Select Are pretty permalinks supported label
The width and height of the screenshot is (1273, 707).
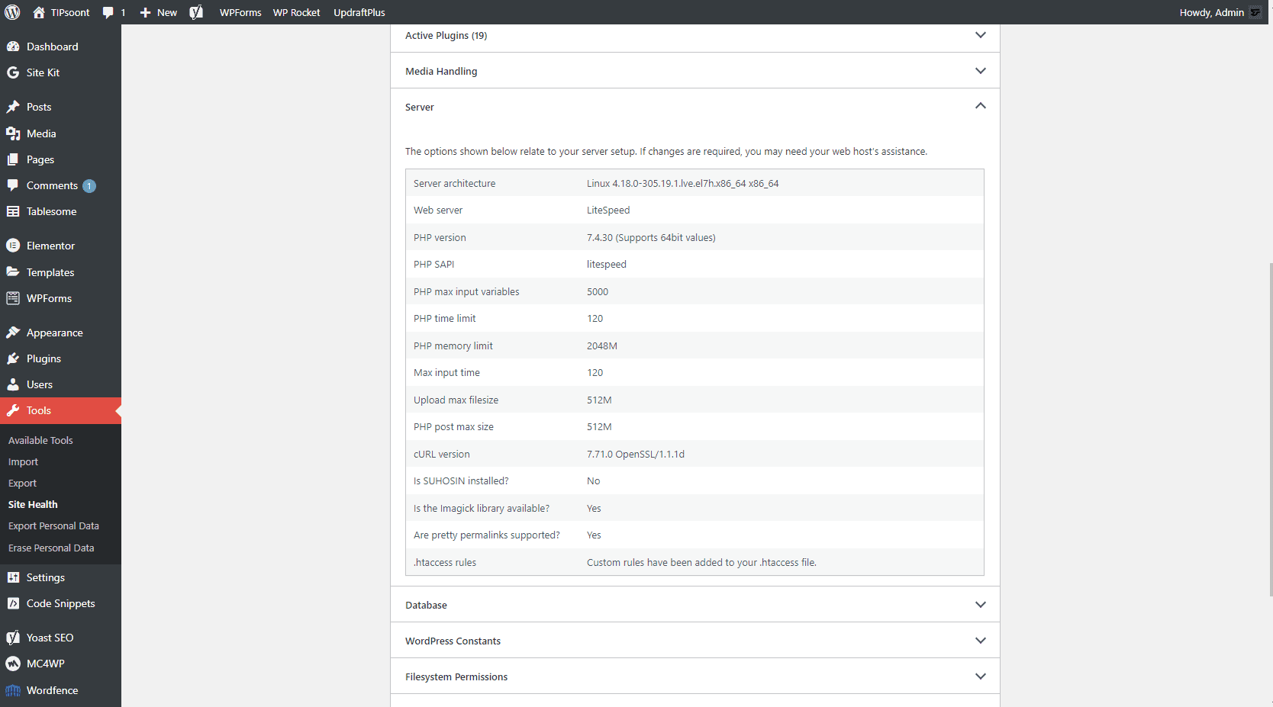point(487,535)
